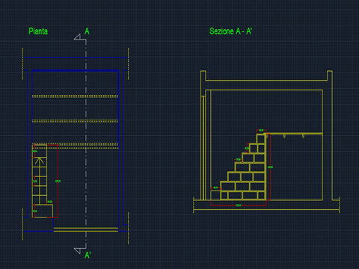Select the roof slab line in section
Viewport: 359px width, 269px height.
pyautogui.click(x=266, y=81)
